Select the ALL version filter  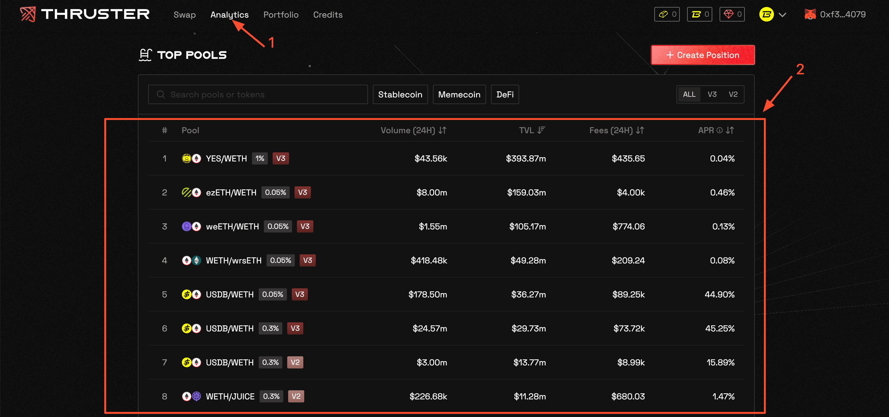[x=689, y=94]
